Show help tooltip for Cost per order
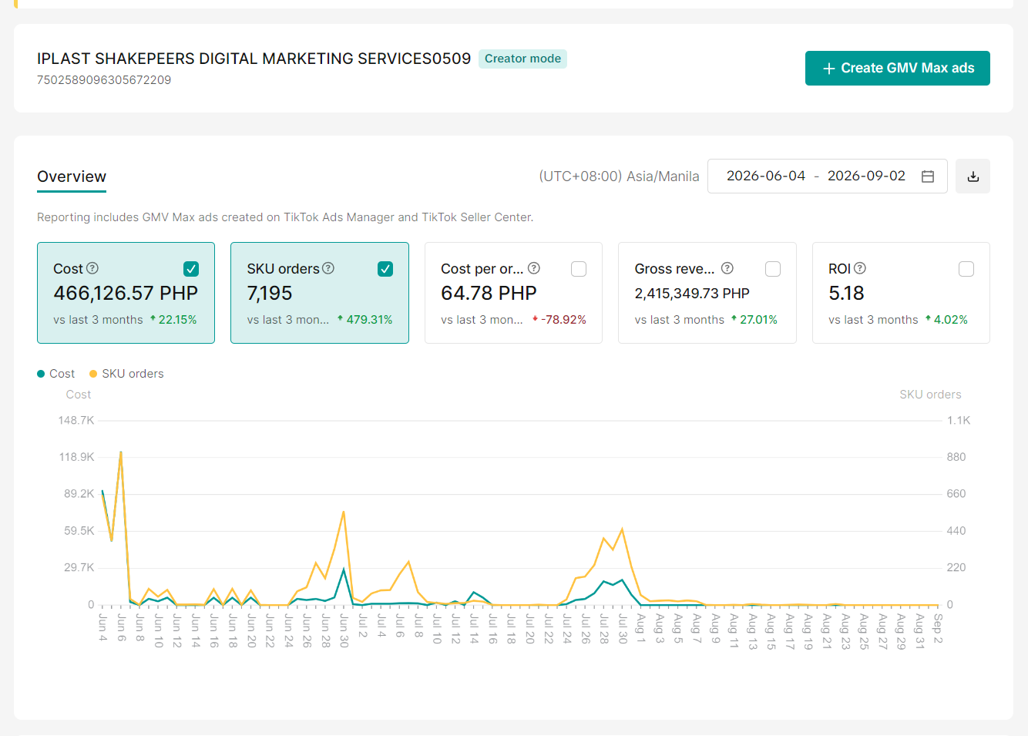 (534, 268)
